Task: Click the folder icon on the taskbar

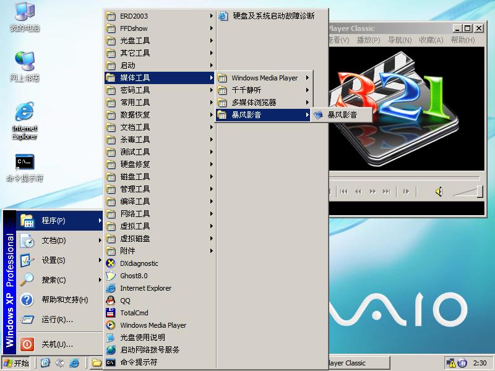Action: pos(97,363)
